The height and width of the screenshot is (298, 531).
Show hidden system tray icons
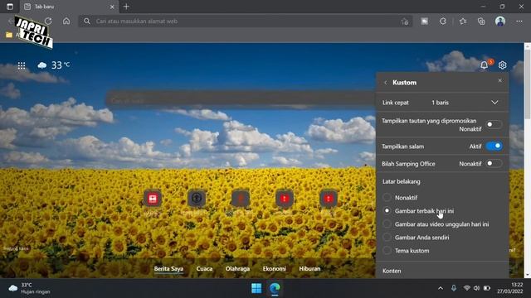441,288
